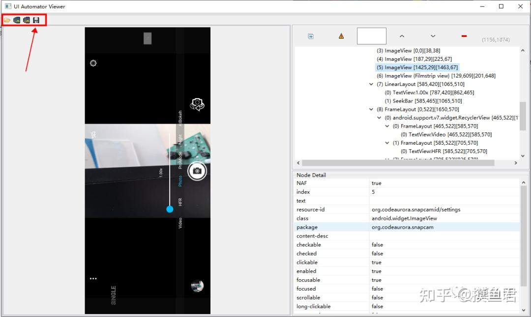Select the TextView:HFR tree node
531x317 pixels.
tap(443, 152)
